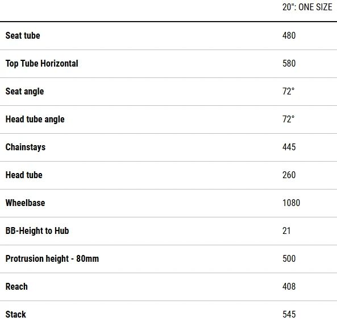Click the BB-Height to Hub label
The height and width of the screenshot is (321, 337).
click(x=37, y=231)
